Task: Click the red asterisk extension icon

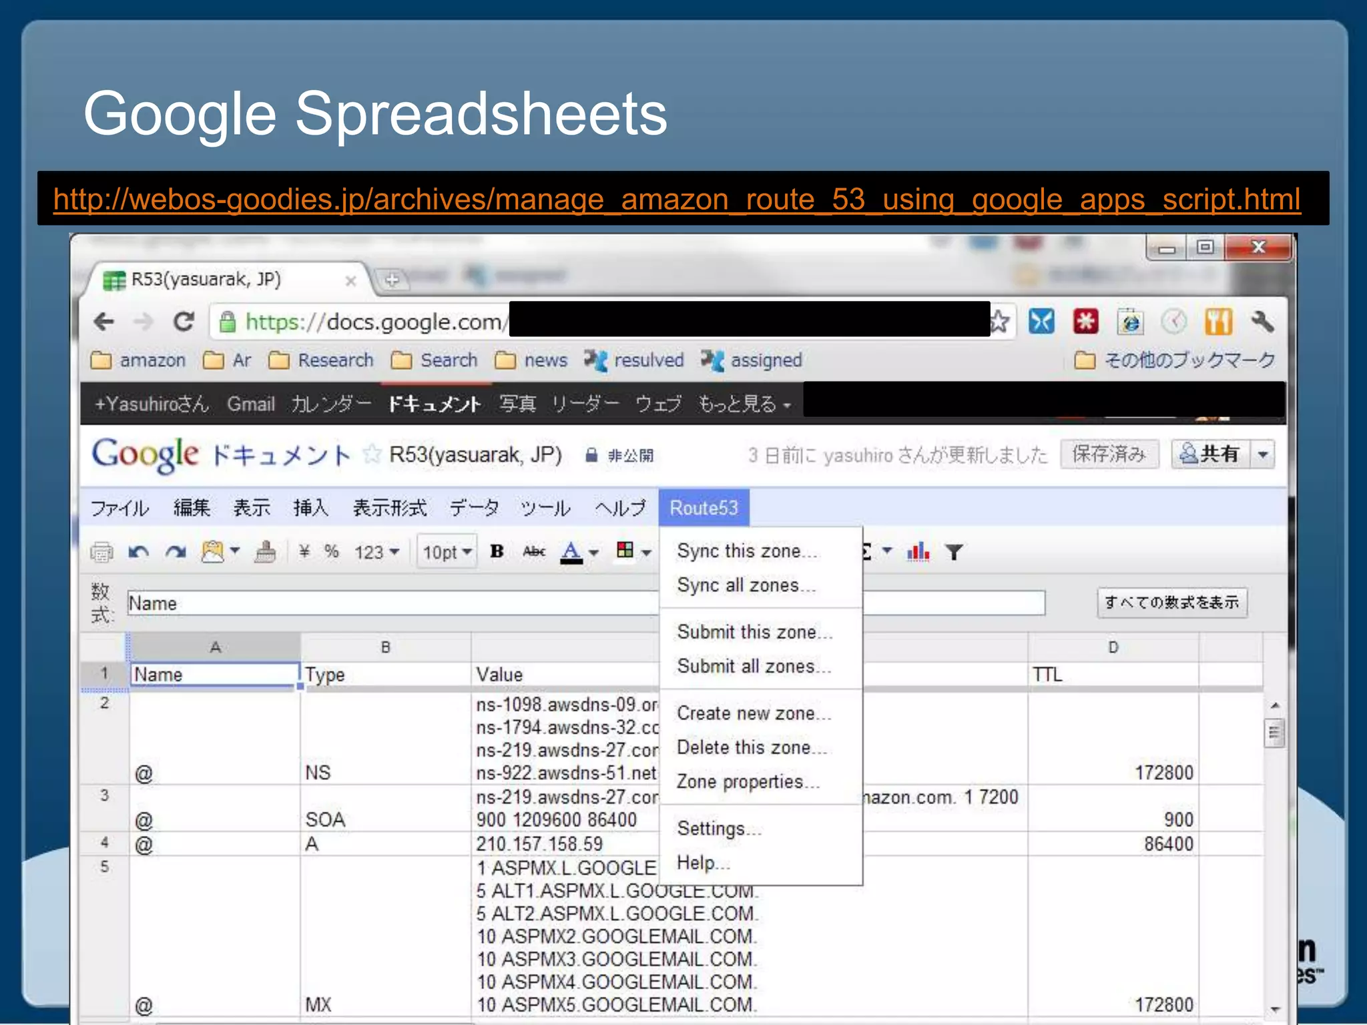Action: pyautogui.click(x=1085, y=322)
